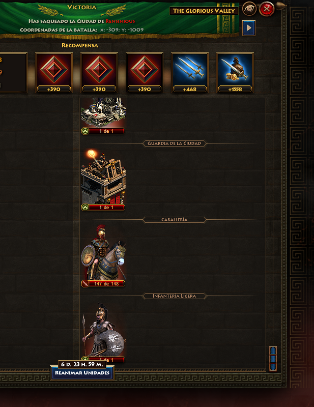Select the third +390 red gem reward
314x407 pixels.
pos(144,73)
